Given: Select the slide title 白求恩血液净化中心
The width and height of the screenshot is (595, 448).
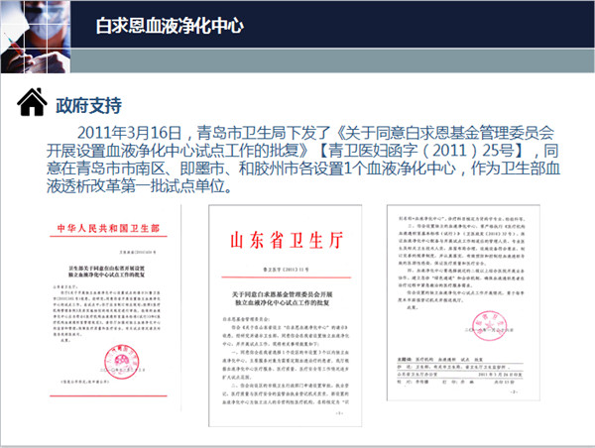Looking at the screenshot, I should 170,25.
